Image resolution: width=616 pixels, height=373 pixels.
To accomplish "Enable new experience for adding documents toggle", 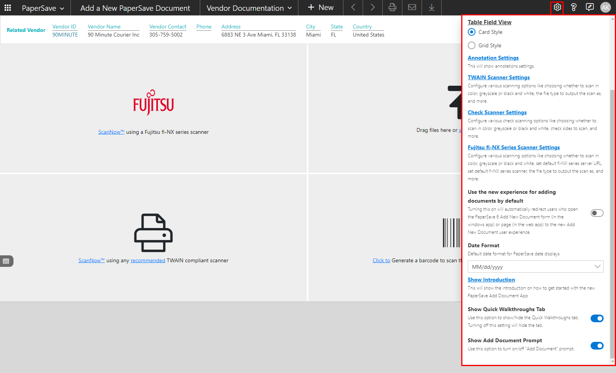I will pyautogui.click(x=597, y=213).
